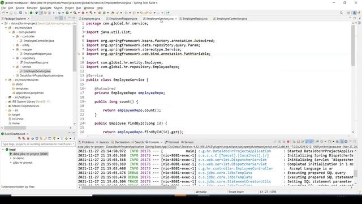This screenshot has width=362, height=204.
Task: Click the Run green play toolbar icon
Action: click(x=67, y=12)
